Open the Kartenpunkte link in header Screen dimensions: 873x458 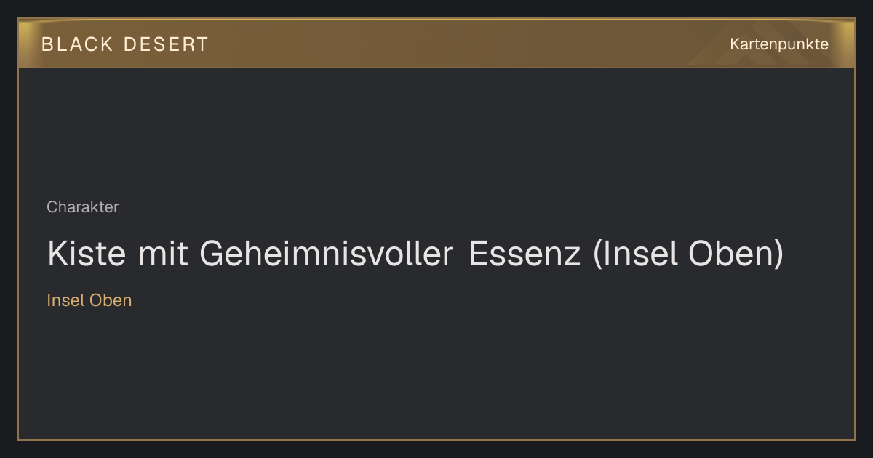(779, 44)
